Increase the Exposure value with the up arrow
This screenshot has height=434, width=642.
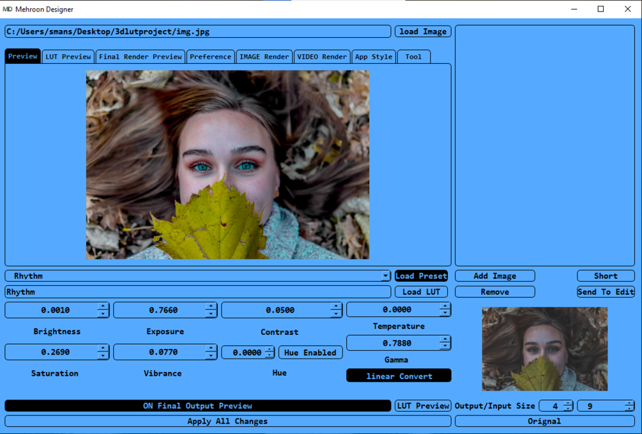click(x=211, y=306)
